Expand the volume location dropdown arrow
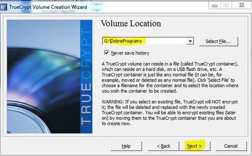252x156 pixels. [190, 41]
